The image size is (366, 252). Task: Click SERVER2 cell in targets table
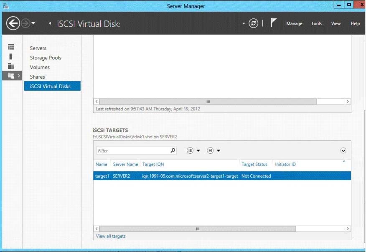coord(122,176)
